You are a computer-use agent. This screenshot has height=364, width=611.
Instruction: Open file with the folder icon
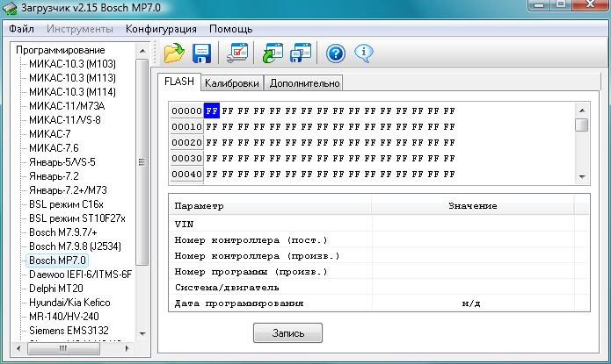pos(174,53)
